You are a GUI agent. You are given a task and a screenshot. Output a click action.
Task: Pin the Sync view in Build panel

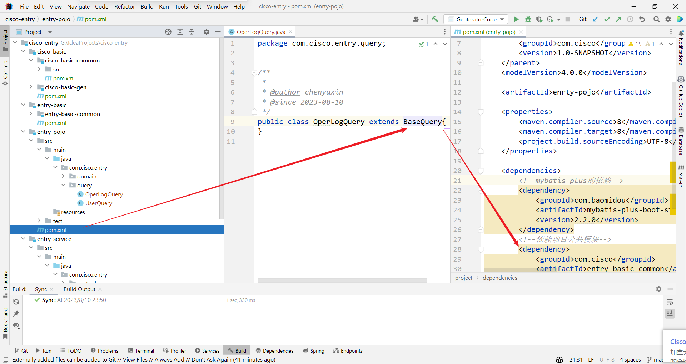tap(16, 314)
